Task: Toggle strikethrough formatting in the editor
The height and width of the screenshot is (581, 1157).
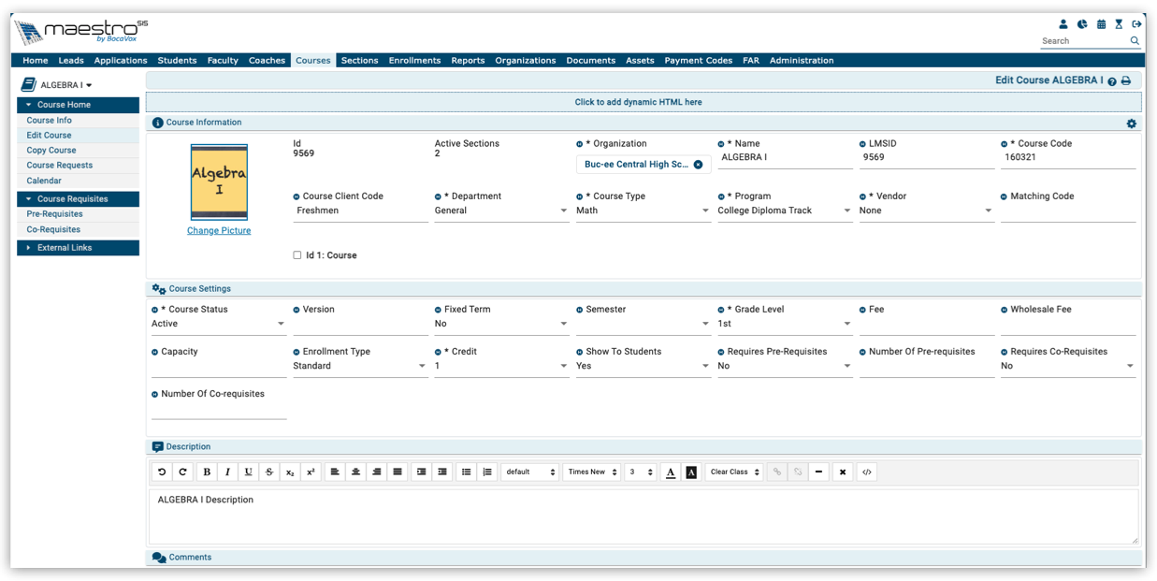Action: click(269, 472)
